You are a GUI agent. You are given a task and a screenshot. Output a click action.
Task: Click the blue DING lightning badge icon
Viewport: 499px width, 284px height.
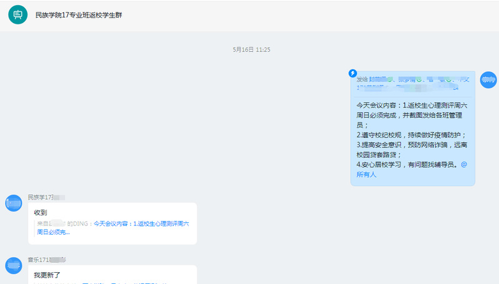click(353, 73)
